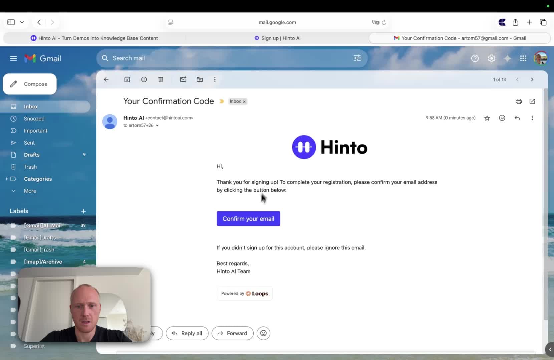Click Reply all button
This screenshot has width=554, height=360.
point(187,333)
